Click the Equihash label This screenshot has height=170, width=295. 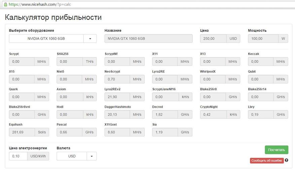(15, 125)
